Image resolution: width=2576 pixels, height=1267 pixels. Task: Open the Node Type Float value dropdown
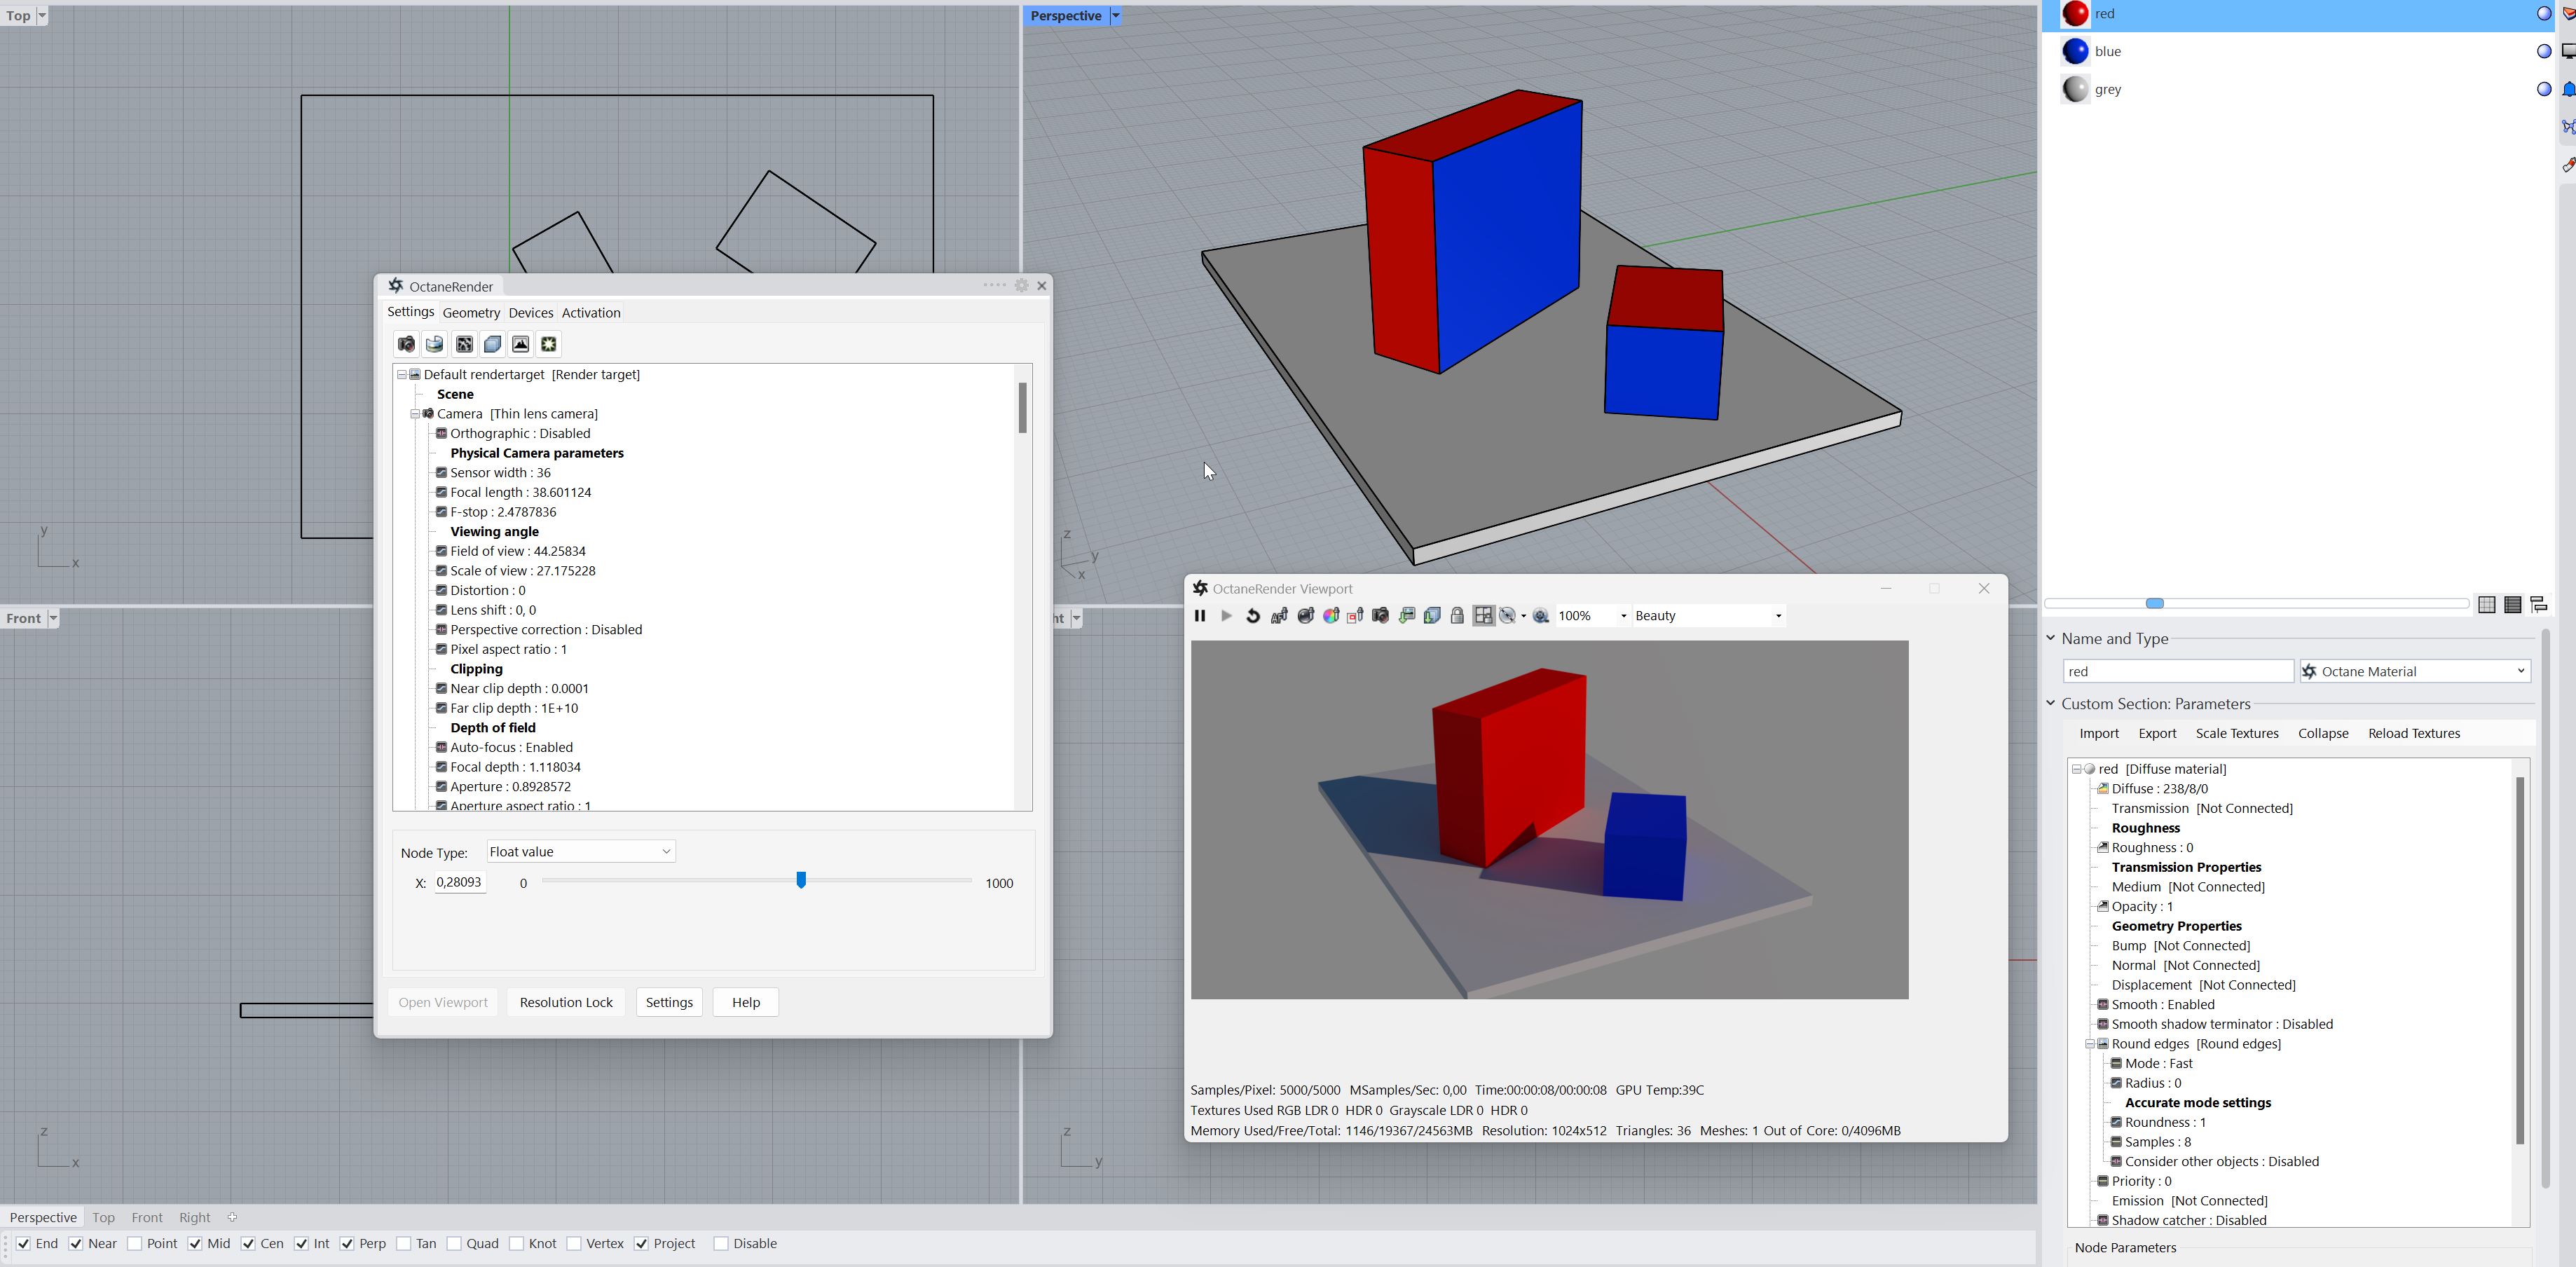581,852
